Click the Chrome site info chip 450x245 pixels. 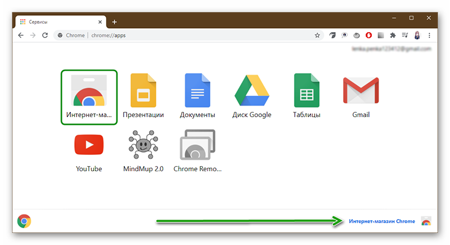71,35
